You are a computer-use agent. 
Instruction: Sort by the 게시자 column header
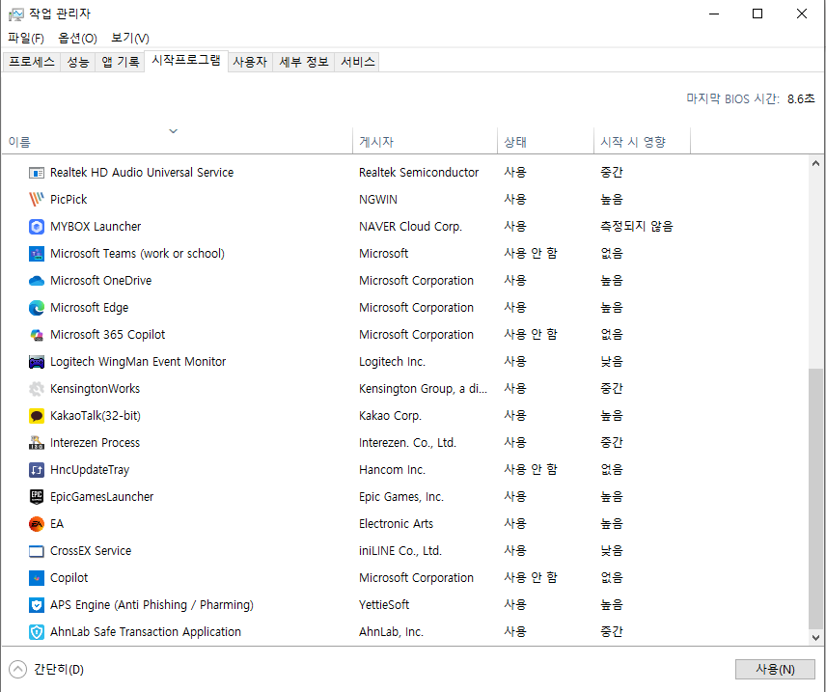tap(426, 141)
